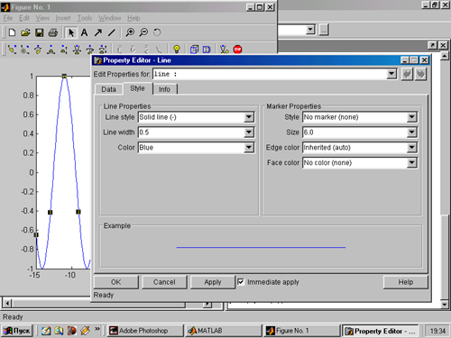Image resolution: width=451 pixels, height=338 pixels.
Task: Click the Cancel button
Action: coord(164,282)
